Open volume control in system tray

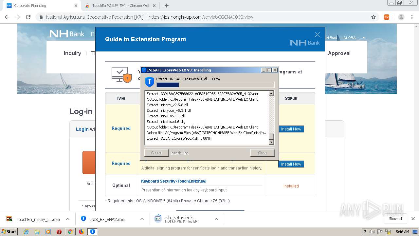372,232
